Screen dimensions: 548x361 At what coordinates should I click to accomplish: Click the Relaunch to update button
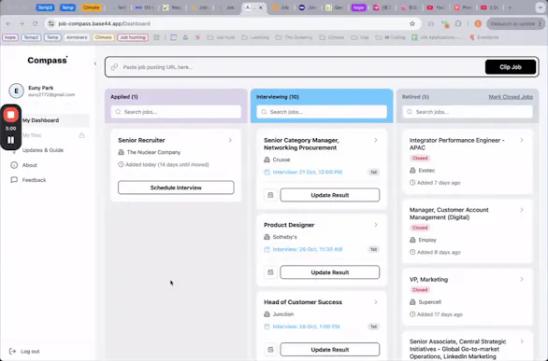tap(516, 23)
